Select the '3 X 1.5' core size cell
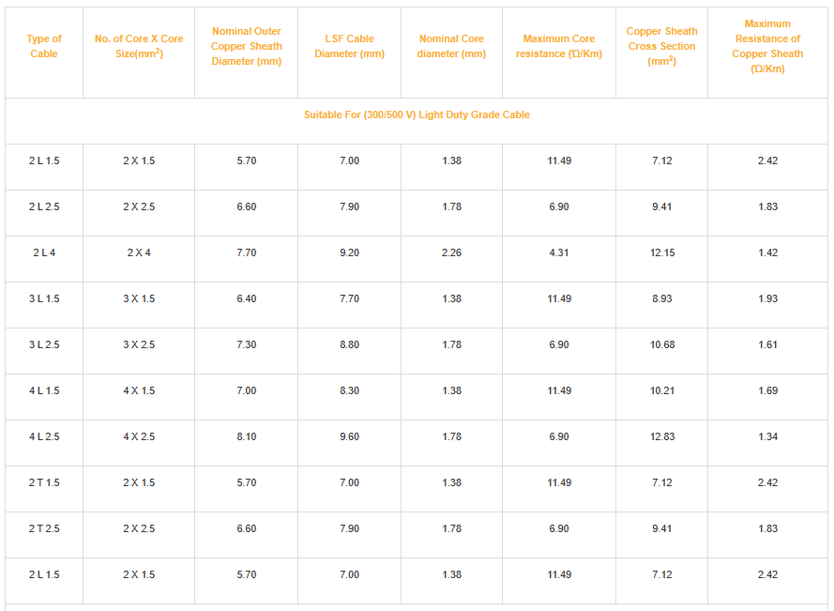834x611 pixels. [x=139, y=299]
